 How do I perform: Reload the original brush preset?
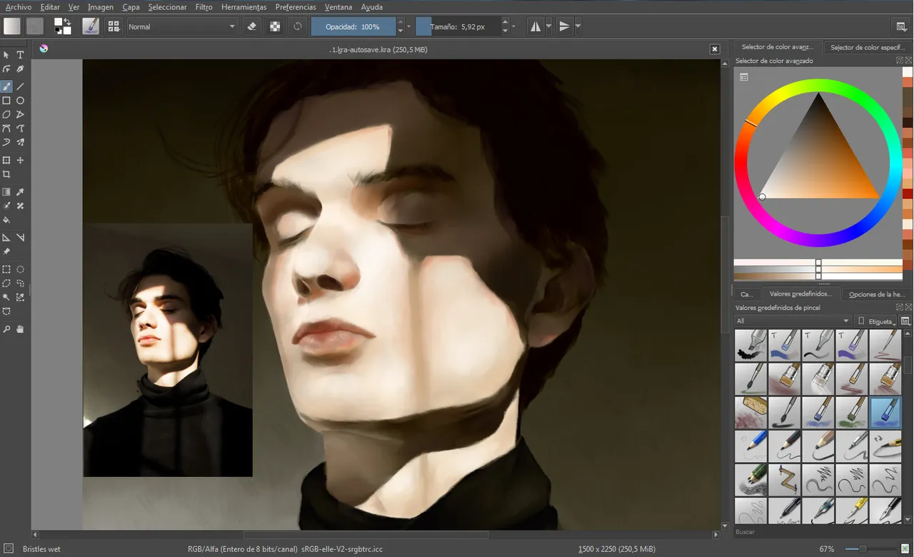pyautogui.click(x=298, y=26)
